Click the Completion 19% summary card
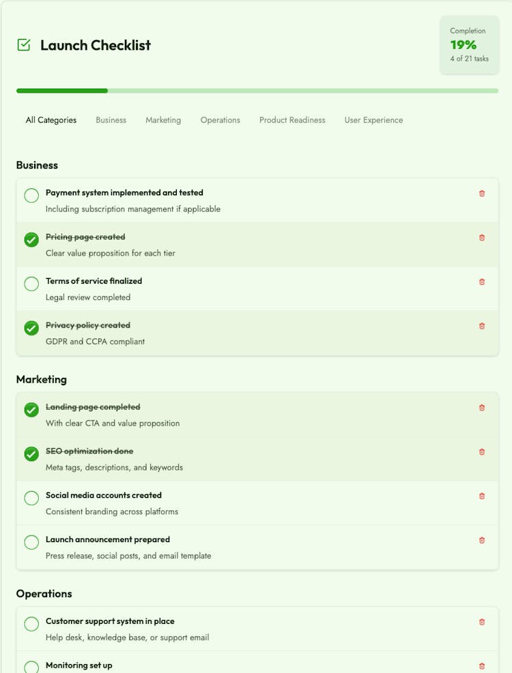The width and height of the screenshot is (512, 673). (469, 45)
